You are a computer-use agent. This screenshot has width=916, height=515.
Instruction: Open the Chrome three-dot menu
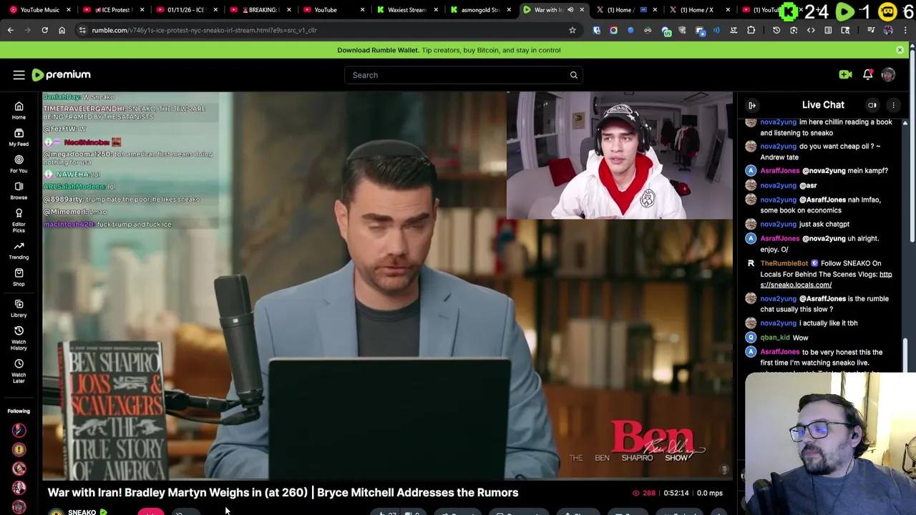tap(905, 30)
